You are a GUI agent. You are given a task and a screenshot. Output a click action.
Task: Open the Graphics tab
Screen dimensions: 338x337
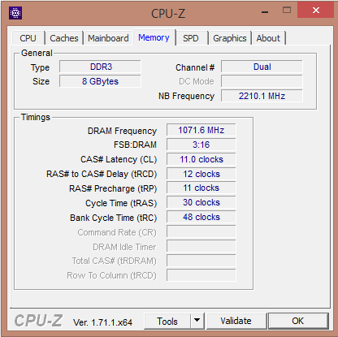(230, 38)
